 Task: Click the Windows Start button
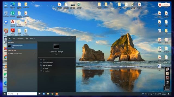pos(5,94)
